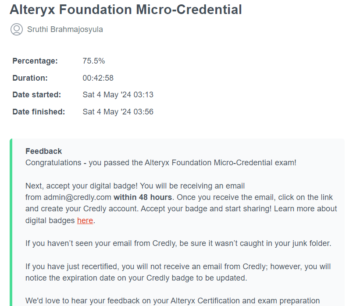Click the Date started label

36,95
